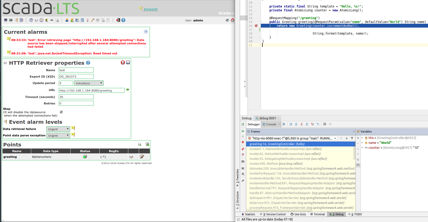The image size is (428, 222).
Task: Click the red Stop debug square
Action: pos(243,142)
